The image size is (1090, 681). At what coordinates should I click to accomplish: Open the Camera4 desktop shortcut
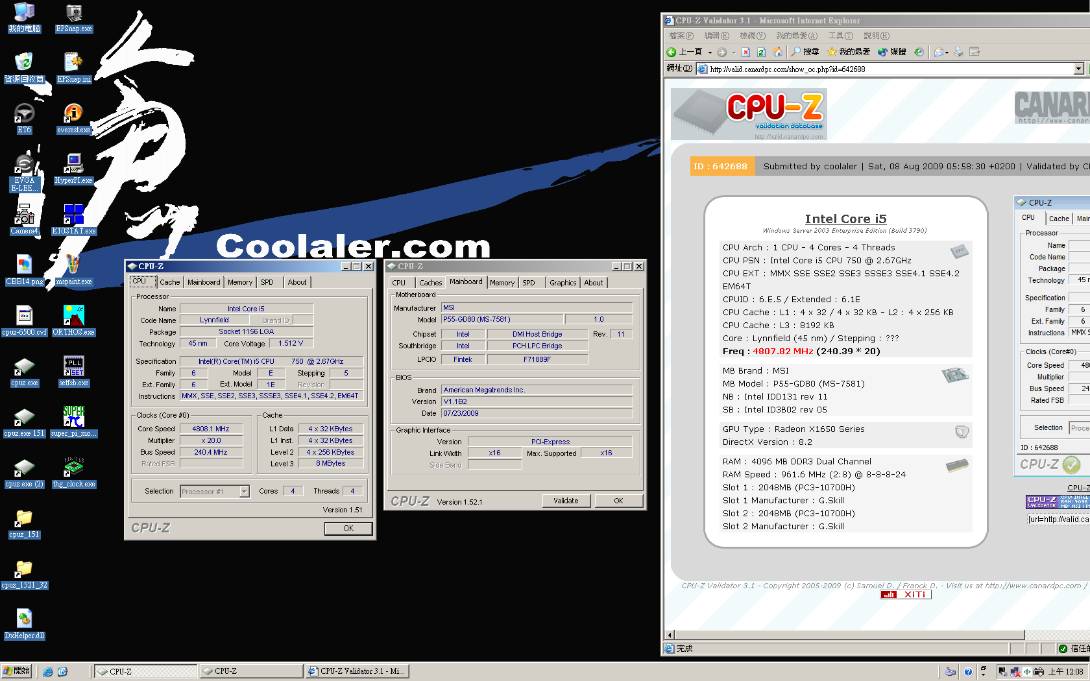[x=24, y=220]
